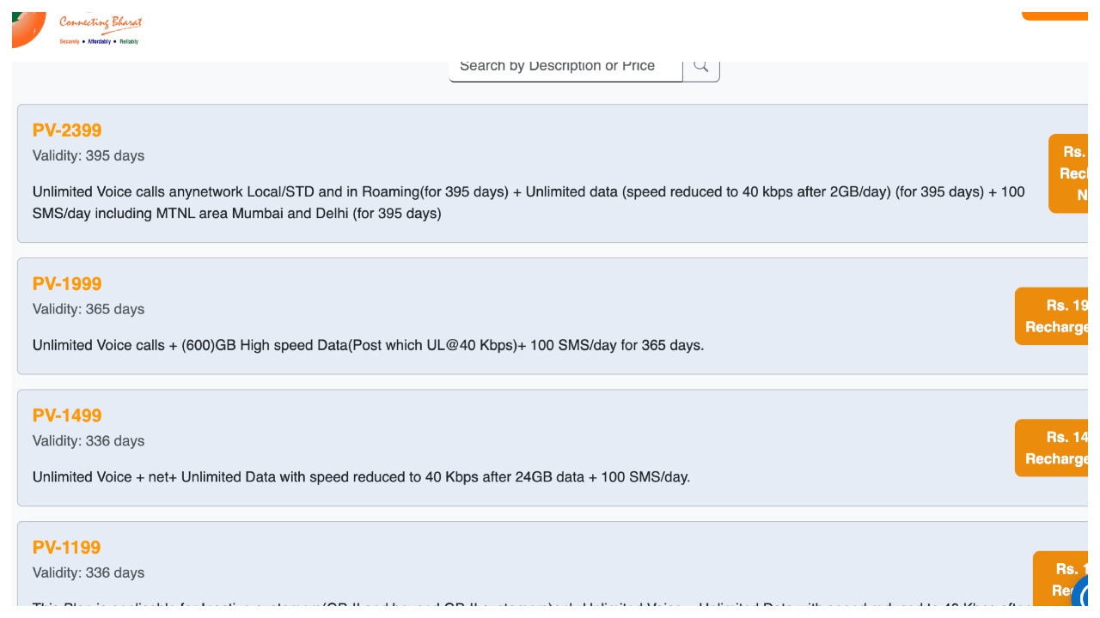Viewport: 1100px width, 618px height.
Task: Click the PV-1199 plan title
Action: tap(67, 548)
